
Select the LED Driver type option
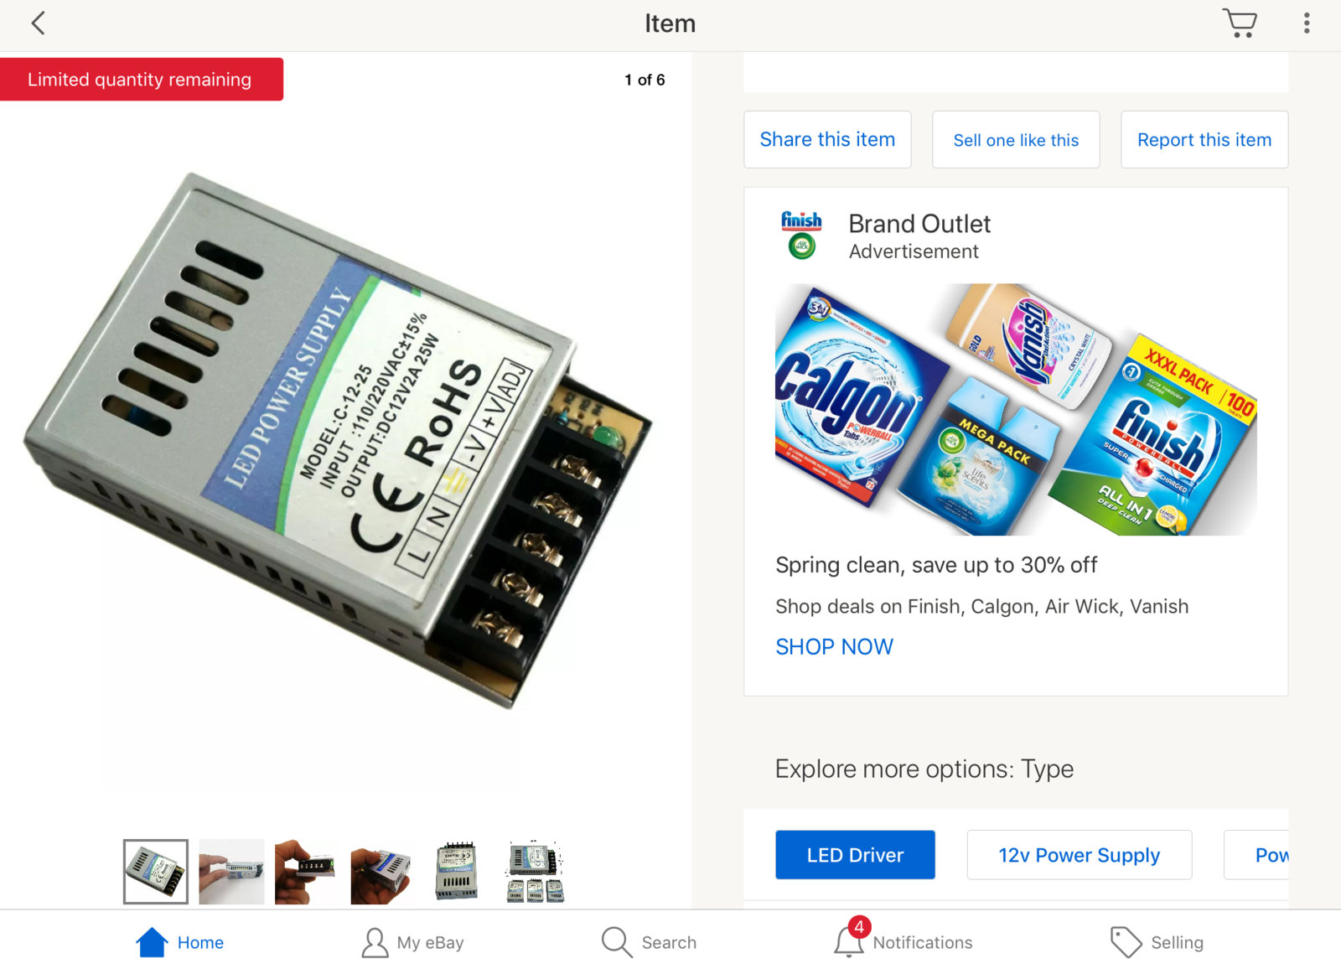click(x=855, y=855)
